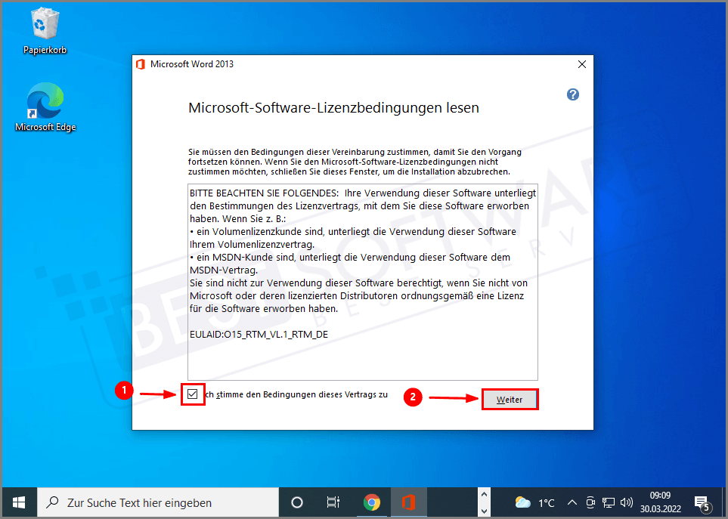The image size is (728, 519).
Task: Open the Help question mark in the dialog
Action: [x=572, y=94]
